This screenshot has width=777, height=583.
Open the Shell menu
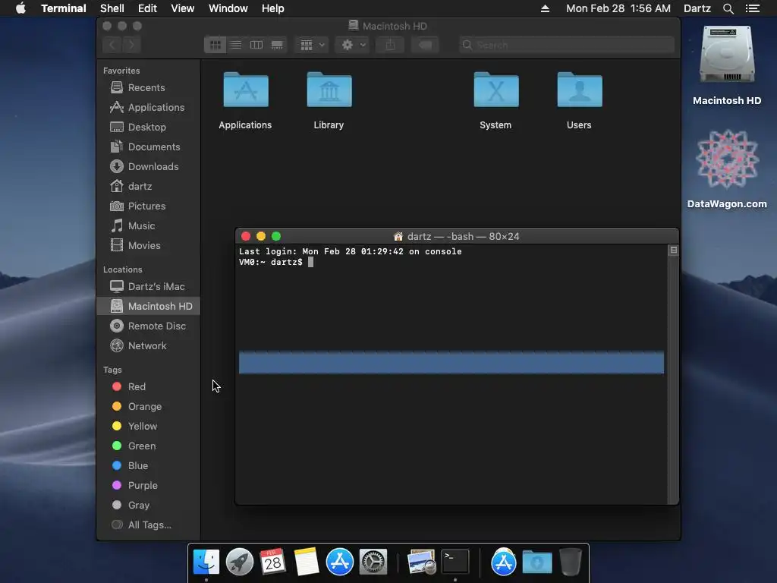(112, 8)
